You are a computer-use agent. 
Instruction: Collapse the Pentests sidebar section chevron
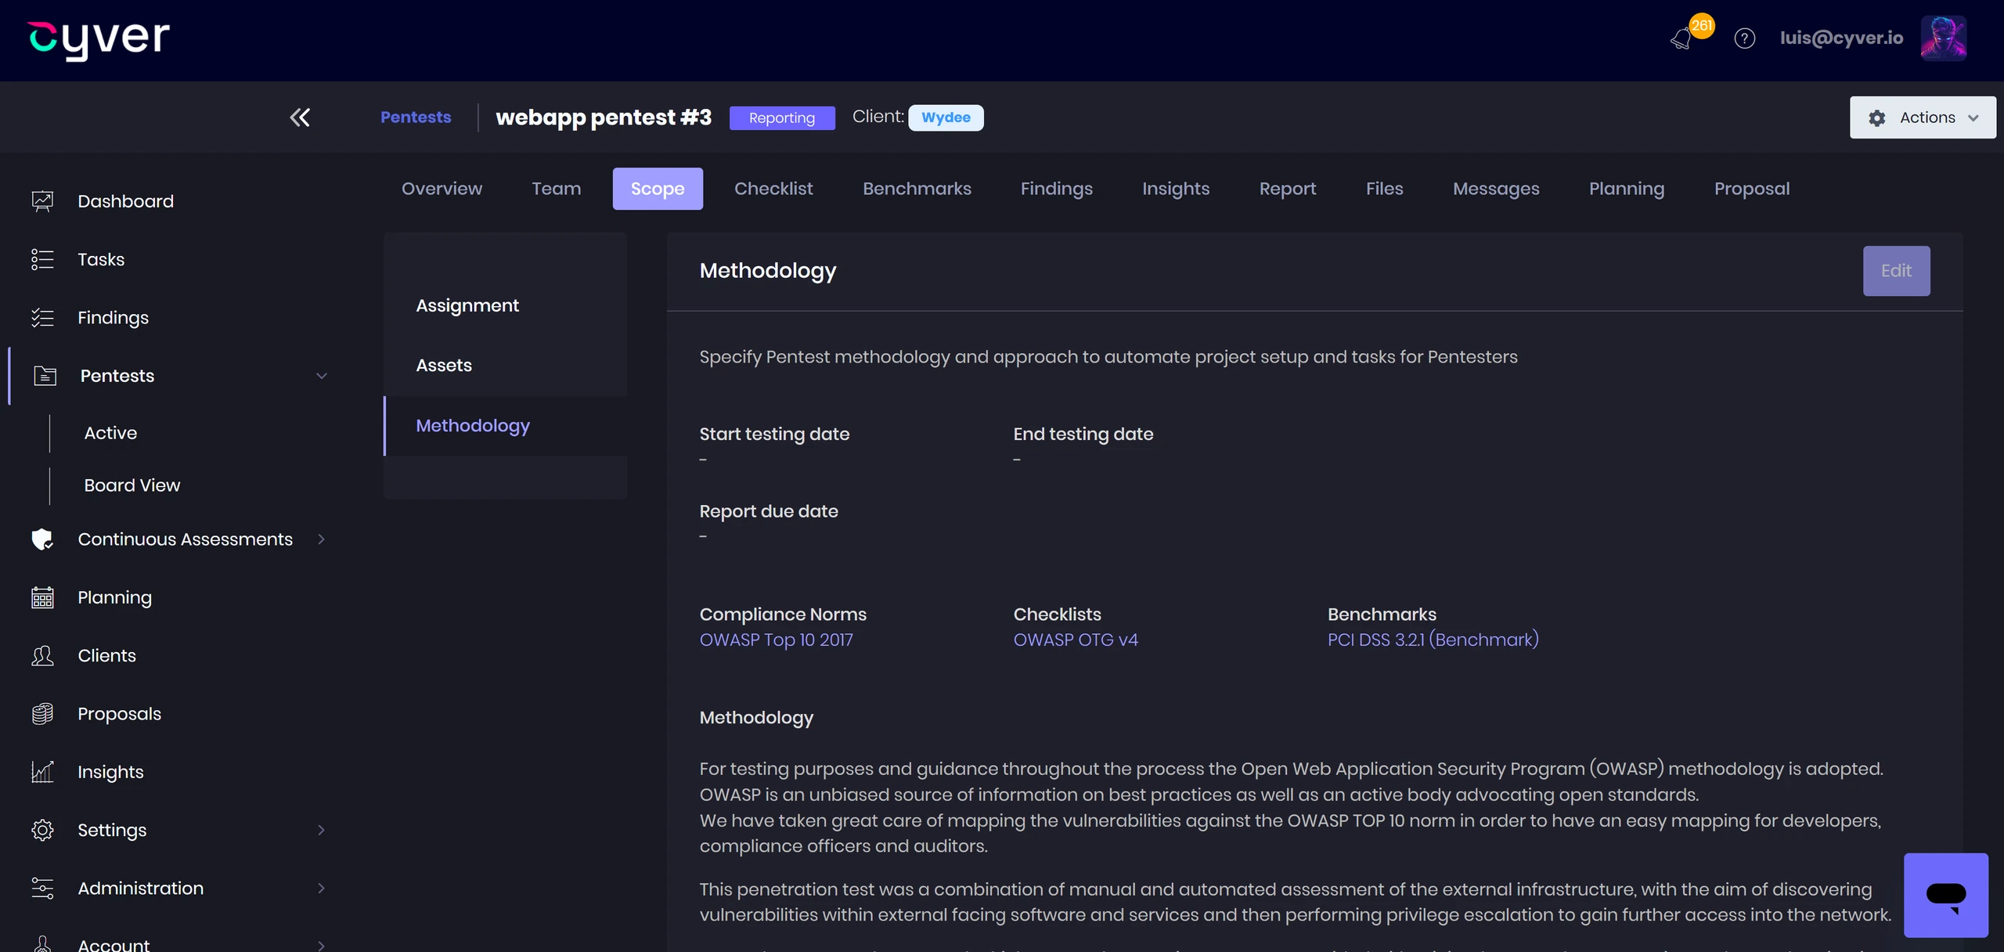(x=321, y=376)
